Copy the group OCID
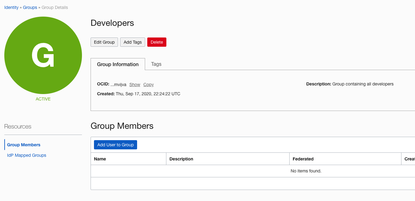Screen dimensions: 415x201 [149, 85]
